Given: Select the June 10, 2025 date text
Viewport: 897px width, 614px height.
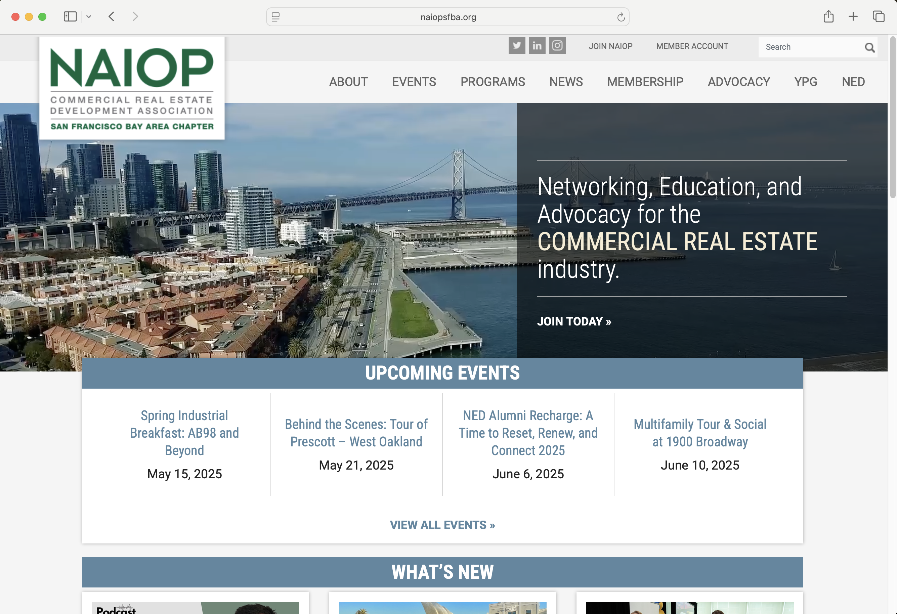Looking at the screenshot, I should (x=700, y=465).
